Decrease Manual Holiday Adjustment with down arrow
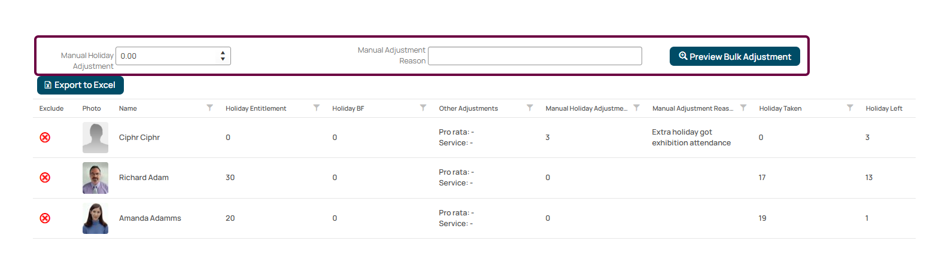 coord(223,59)
